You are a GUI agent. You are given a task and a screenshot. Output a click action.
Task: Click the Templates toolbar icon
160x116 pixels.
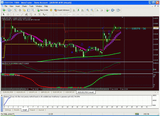(118, 10)
